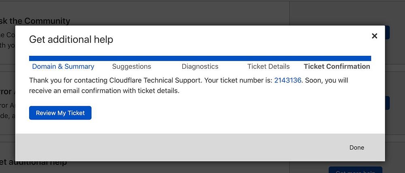Open the Ticket Details step
This screenshot has width=405, height=173.
point(268,67)
